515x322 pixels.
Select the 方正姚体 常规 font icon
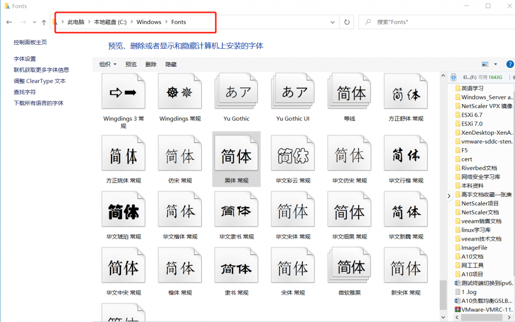click(x=123, y=153)
